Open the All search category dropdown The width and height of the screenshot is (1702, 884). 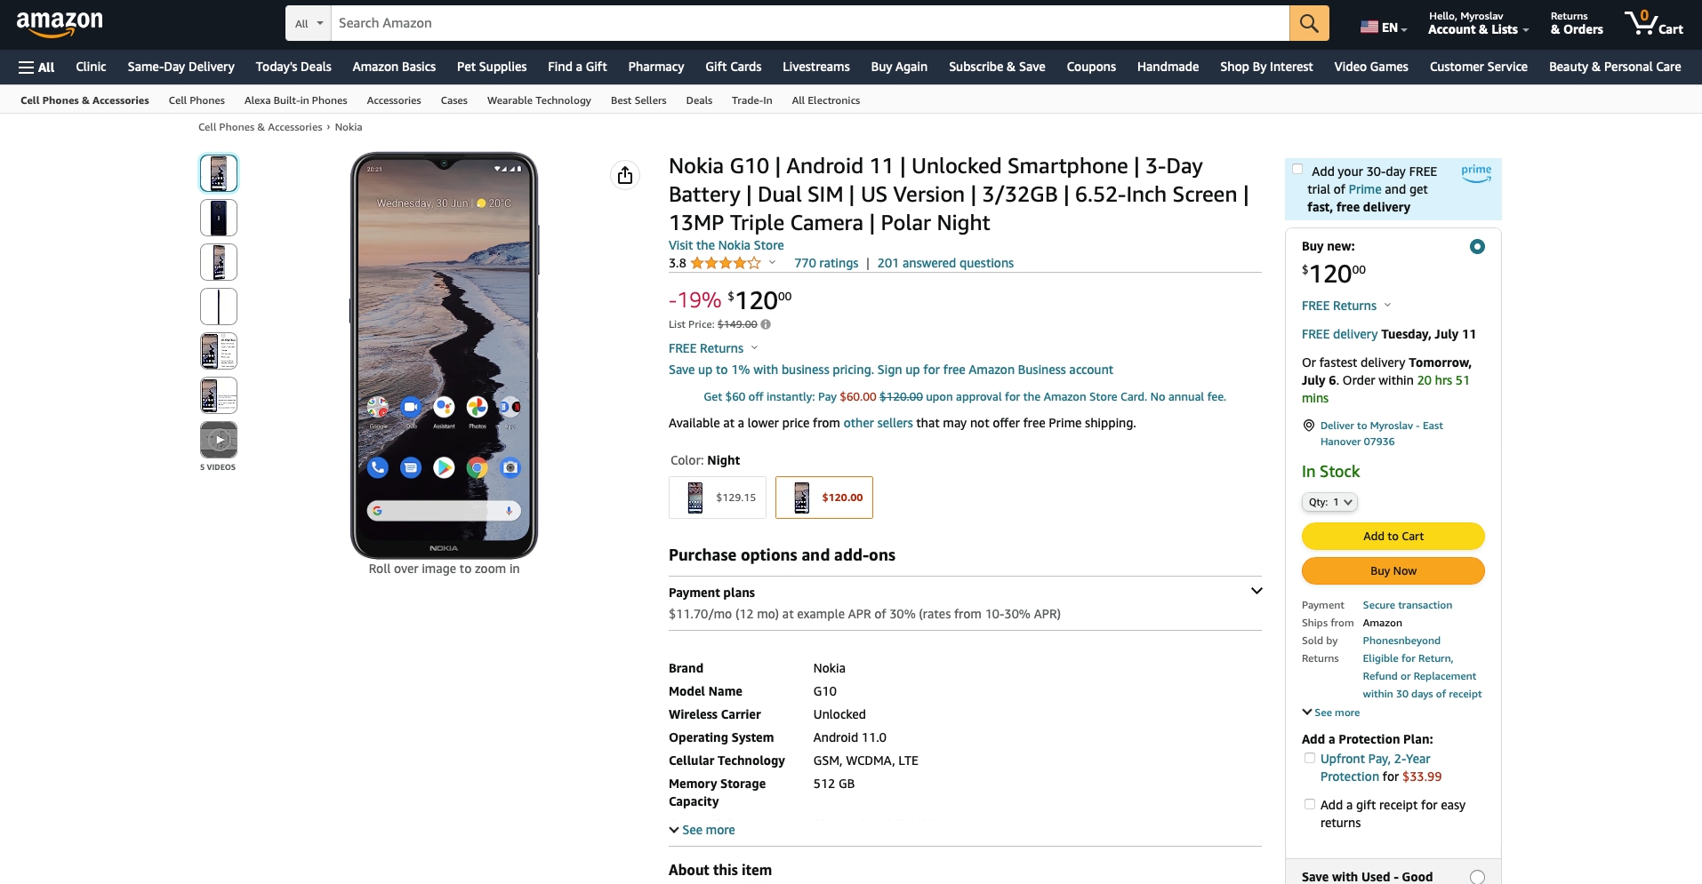tap(309, 23)
